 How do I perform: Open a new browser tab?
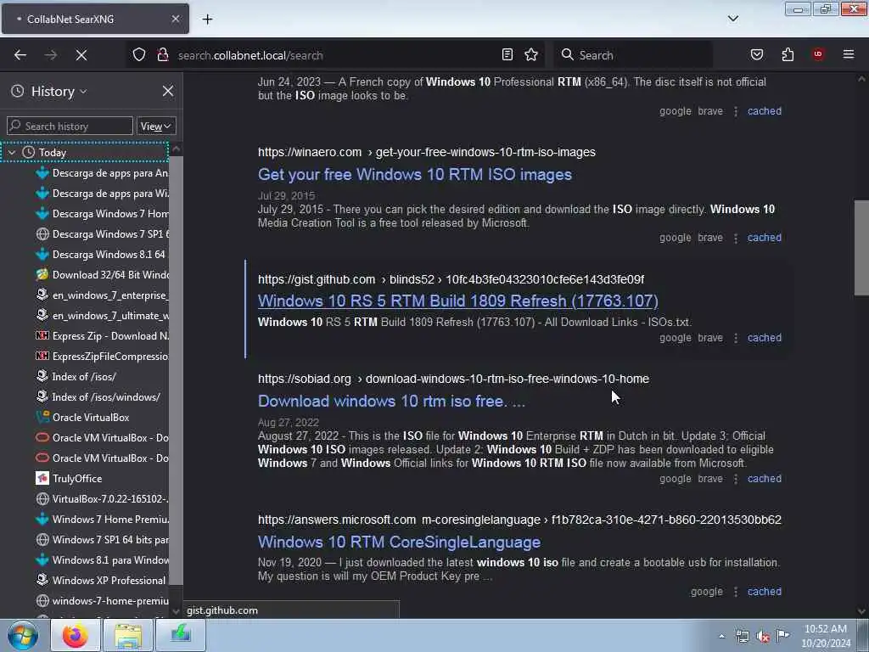[207, 19]
